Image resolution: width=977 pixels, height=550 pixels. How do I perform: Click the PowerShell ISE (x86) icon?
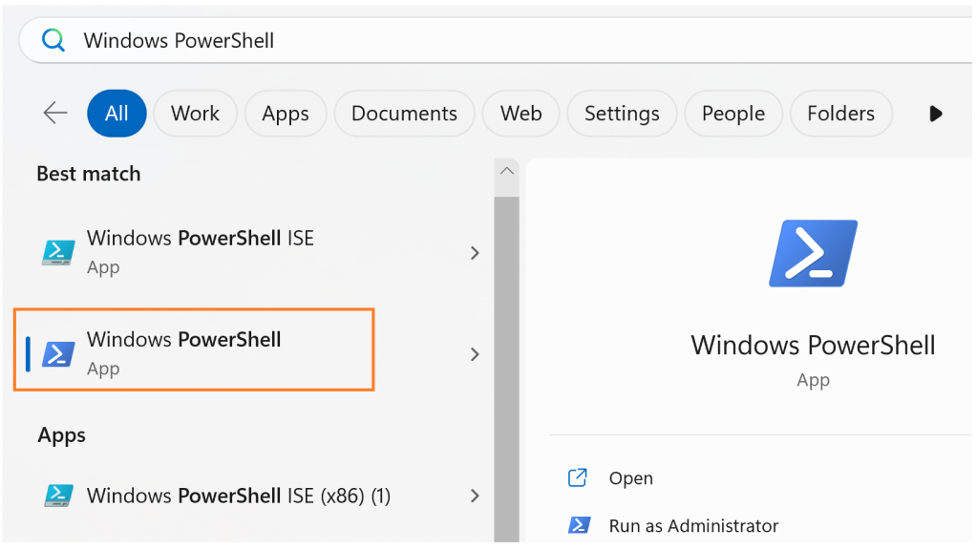tap(59, 496)
